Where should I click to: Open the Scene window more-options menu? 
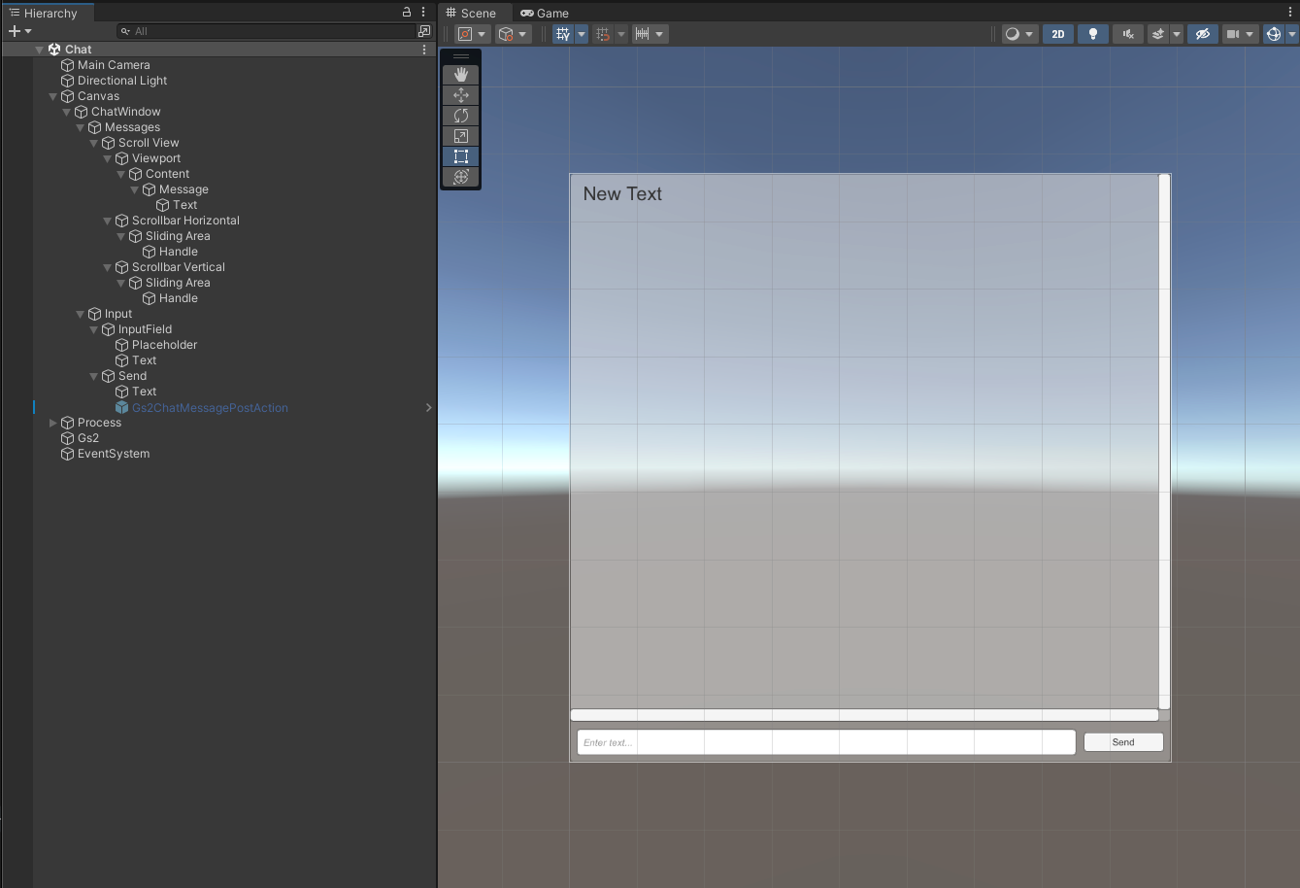(1290, 13)
